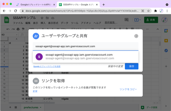Click the undo toolbar icon
Viewport: 171px width, 111px height.
[8, 29]
